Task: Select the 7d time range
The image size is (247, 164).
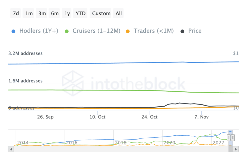Action: click(x=16, y=13)
